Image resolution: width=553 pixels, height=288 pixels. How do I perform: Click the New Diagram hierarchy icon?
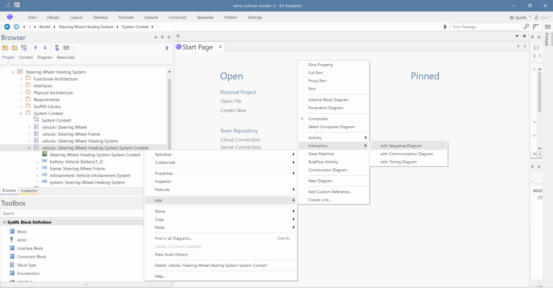pyautogui.click(x=24, y=48)
